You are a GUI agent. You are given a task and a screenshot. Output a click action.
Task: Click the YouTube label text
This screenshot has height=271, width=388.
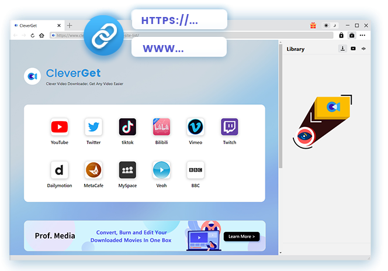60,142
